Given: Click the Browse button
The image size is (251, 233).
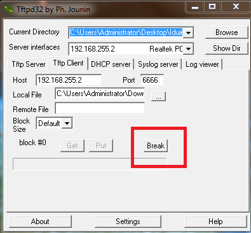Looking at the screenshot, I should pos(226,32).
